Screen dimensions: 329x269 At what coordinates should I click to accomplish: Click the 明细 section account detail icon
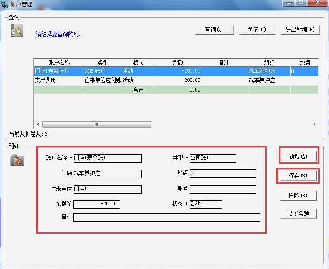(x=17, y=160)
